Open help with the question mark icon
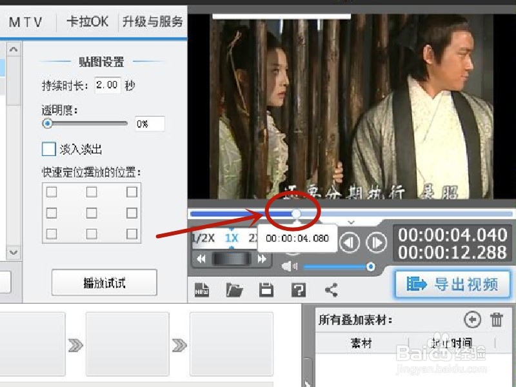 pyautogui.click(x=299, y=290)
